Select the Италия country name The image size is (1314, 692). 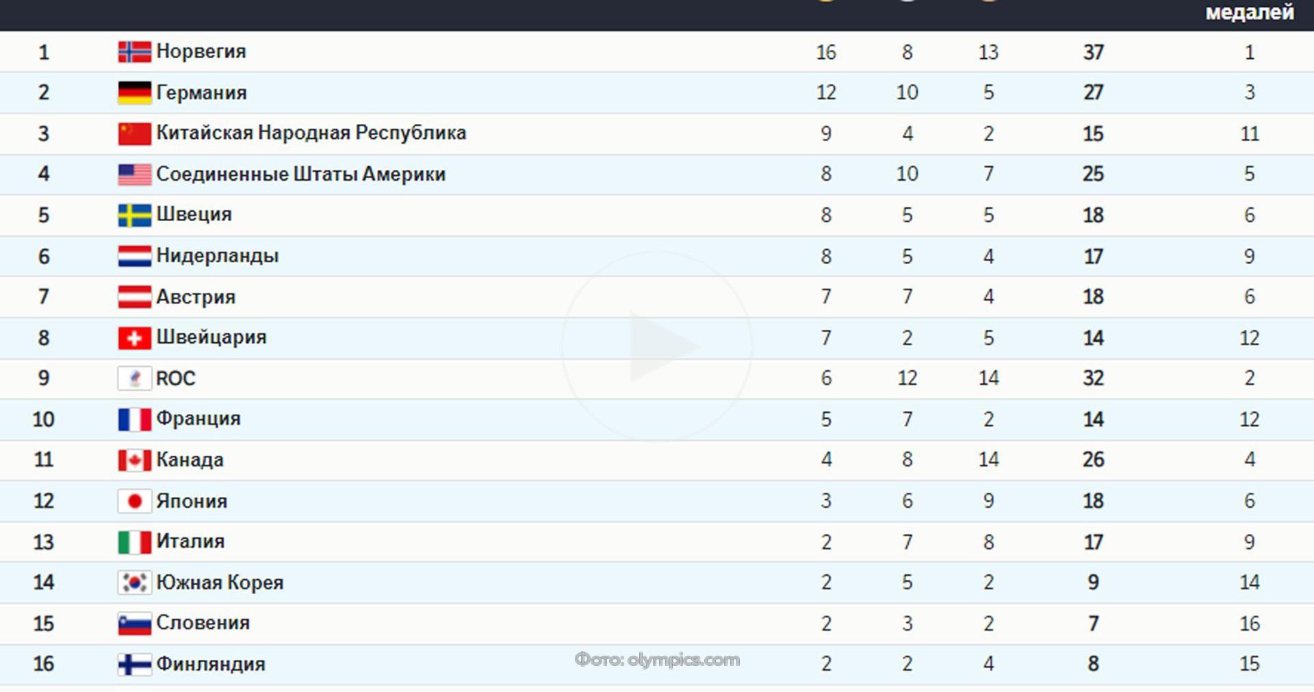coord(190,541)
